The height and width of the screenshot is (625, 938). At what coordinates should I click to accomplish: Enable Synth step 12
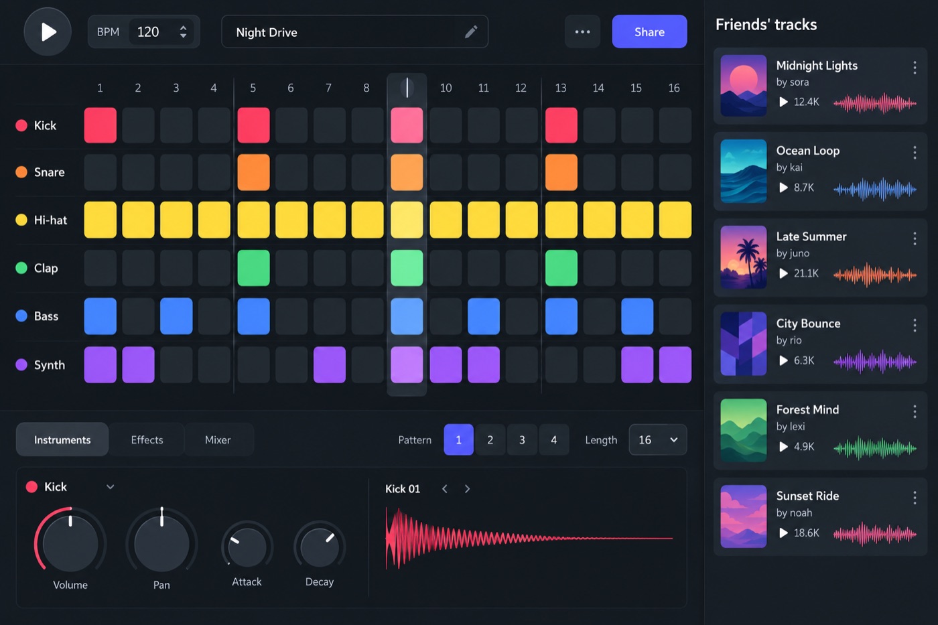click(521, 364)
